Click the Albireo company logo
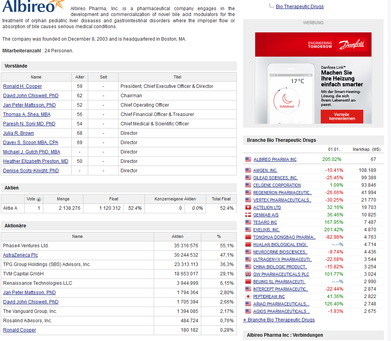The height and width of the screenshot is (341, 391). (34, 6)
